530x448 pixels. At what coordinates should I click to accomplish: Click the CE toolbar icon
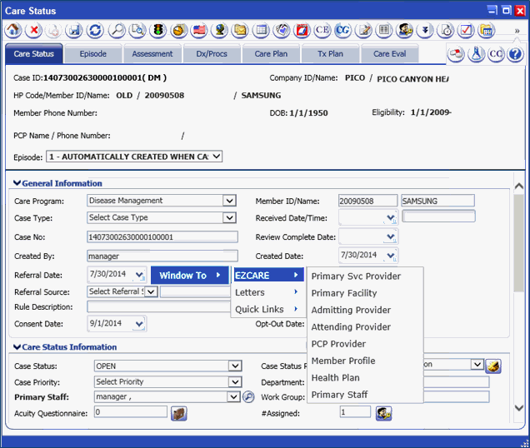click(322, 31)
